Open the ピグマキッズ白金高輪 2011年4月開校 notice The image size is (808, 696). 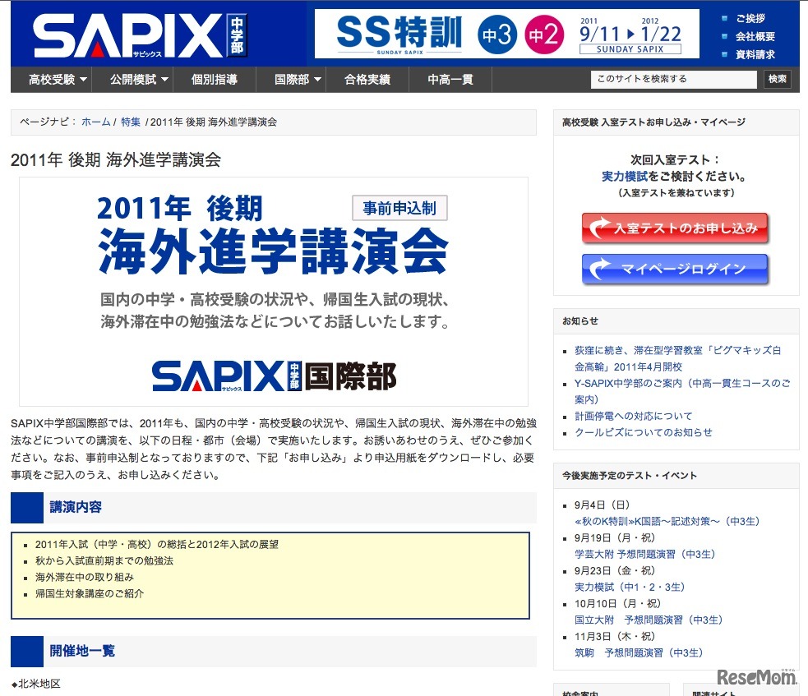click(x=677, y=358)
